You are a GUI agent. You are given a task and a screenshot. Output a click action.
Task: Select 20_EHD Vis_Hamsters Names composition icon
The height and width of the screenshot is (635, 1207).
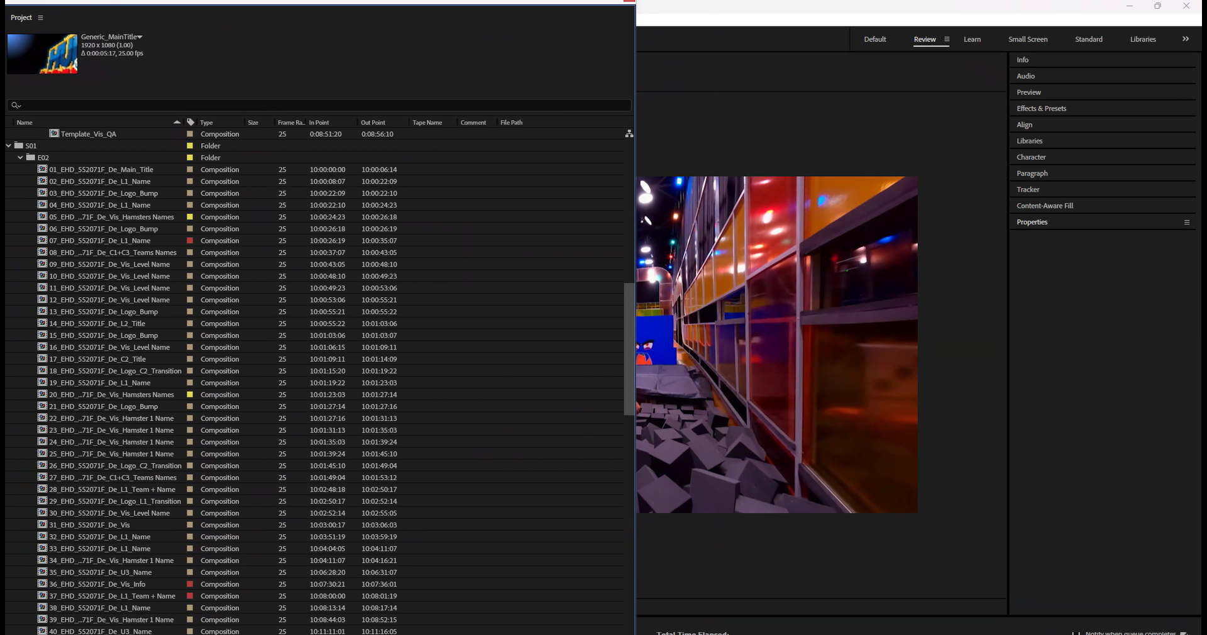click(x=42, y=394)
